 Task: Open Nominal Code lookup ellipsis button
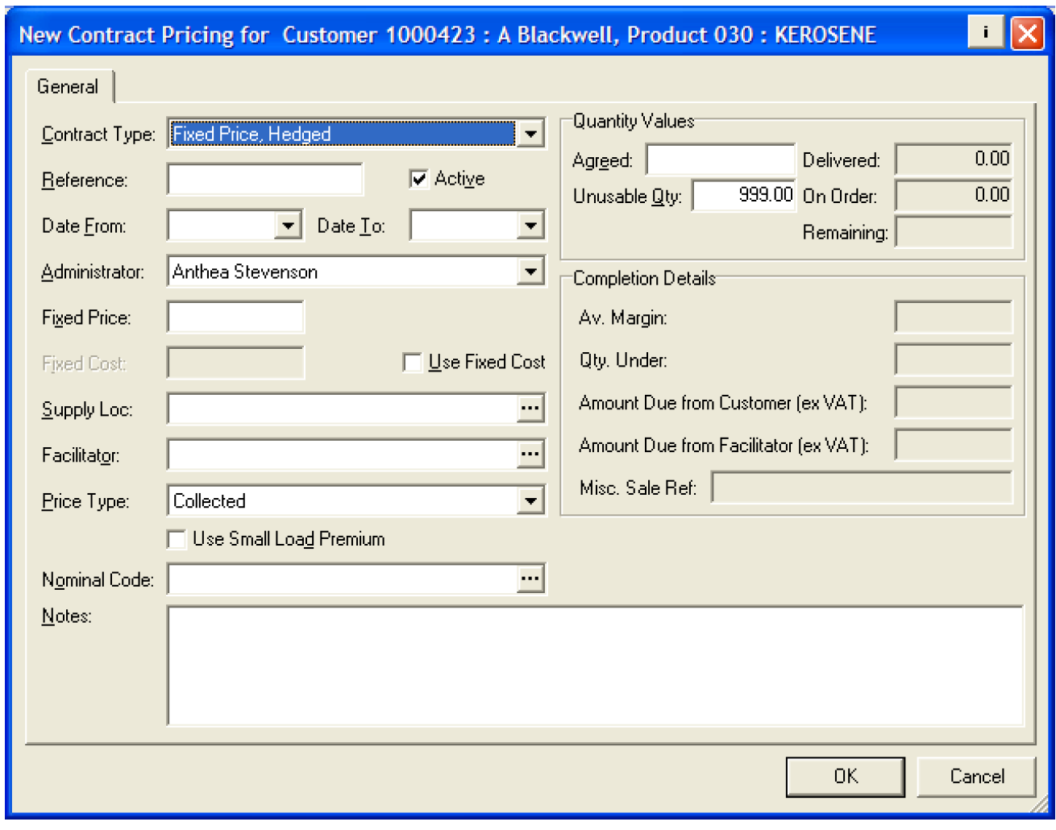pos(530,579)
